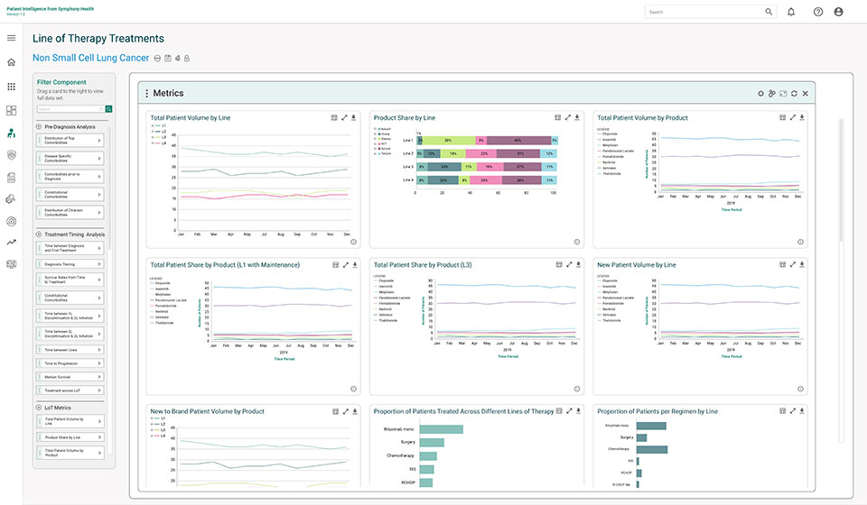Collapse the Pre-Diagnosis Analysis section
The height and width of the screenshot is (505, 867).
click(x=39, y=127)
